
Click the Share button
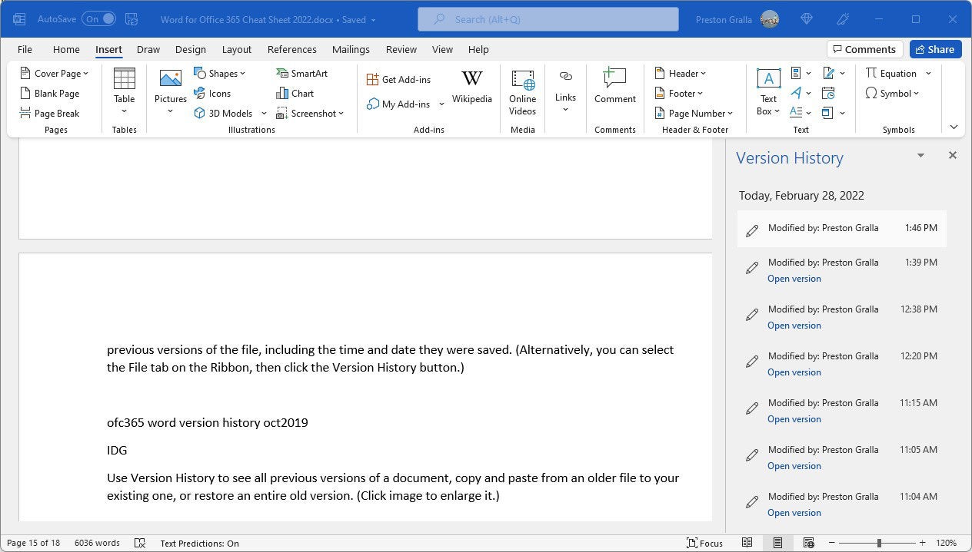(935, 49)
